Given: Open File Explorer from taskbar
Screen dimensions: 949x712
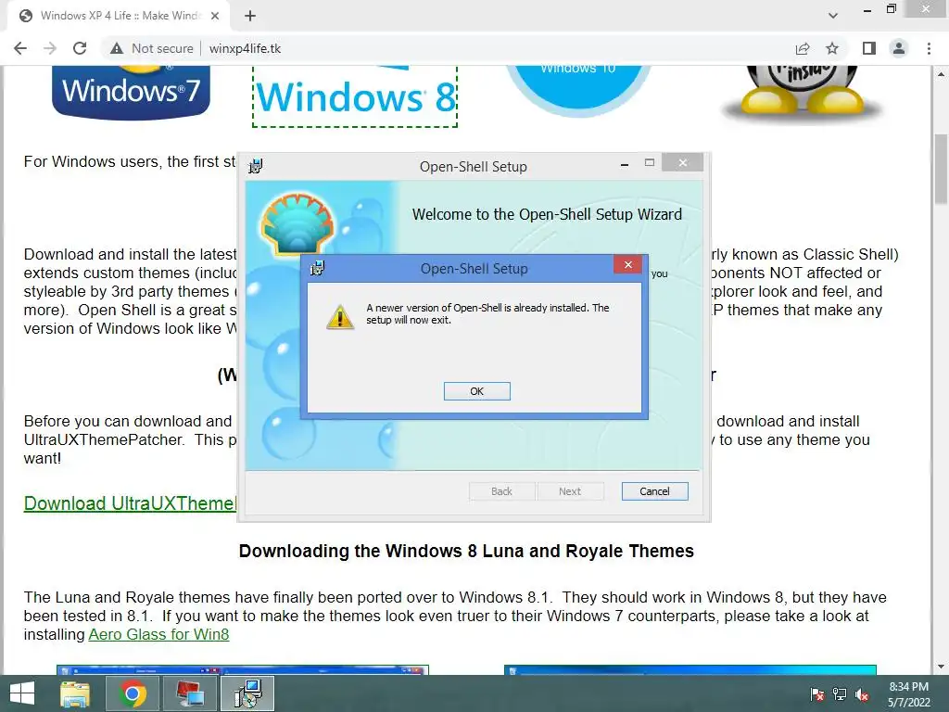Looking at the screenshot, I should [76, 693].
